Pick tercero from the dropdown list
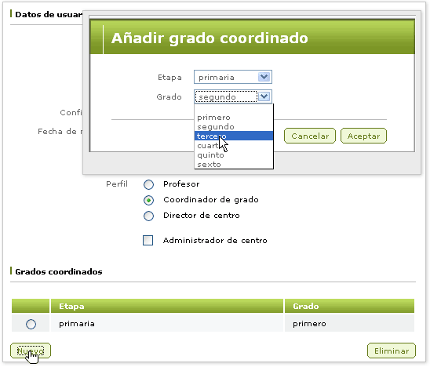This screenshot has height=367, width=430. pyautogui.click(x=234, y=136)
